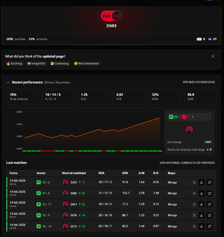Click crossed swords icon for 13:8 match

(x=194, y=193)
